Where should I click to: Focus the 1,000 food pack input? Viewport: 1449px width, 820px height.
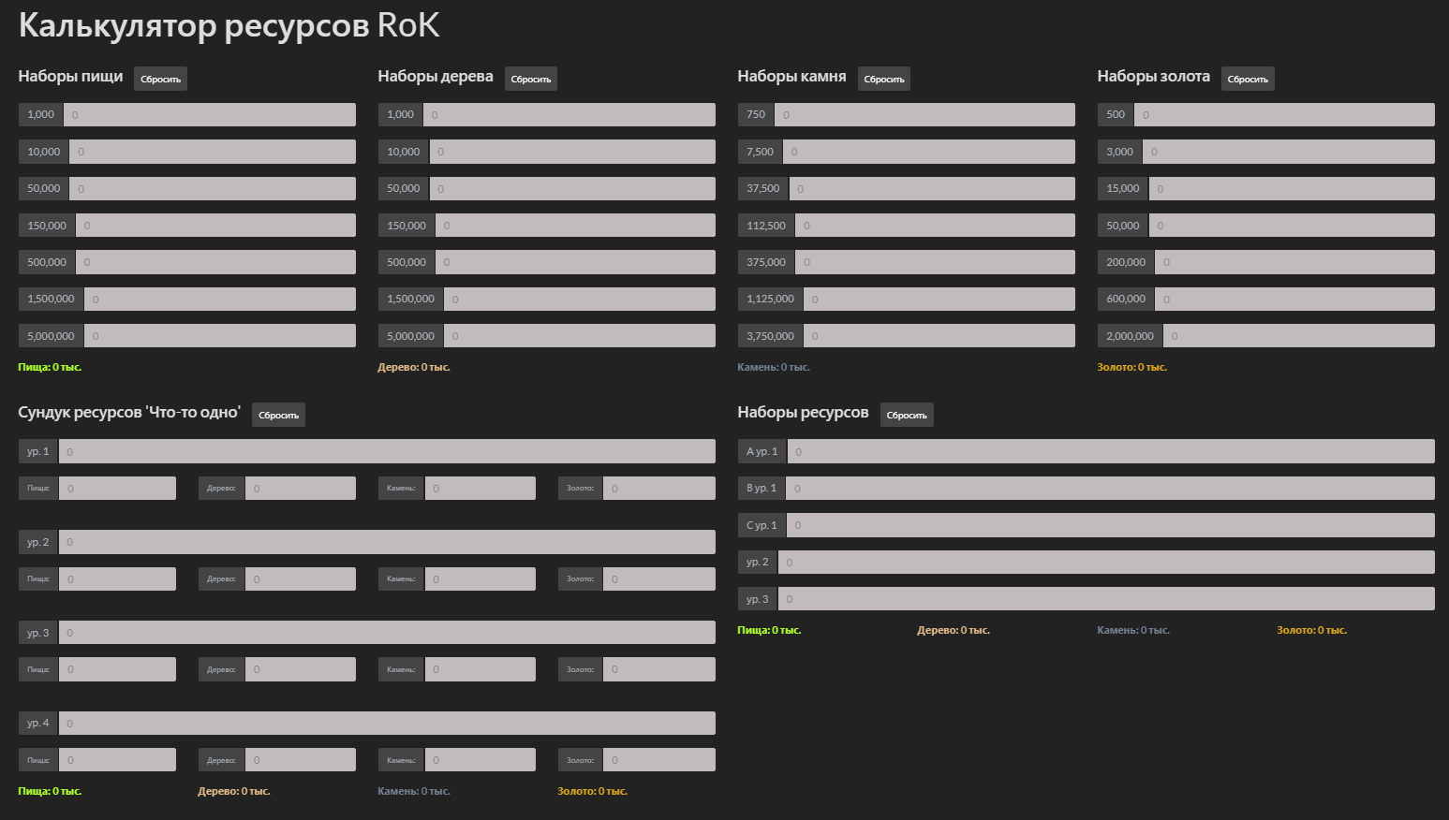(209, 114)
